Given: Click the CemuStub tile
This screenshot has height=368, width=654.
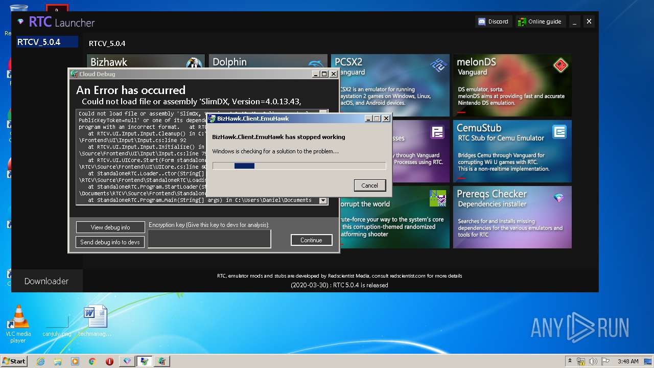Looking at the screenshot, I should click(x=512, y=151).
